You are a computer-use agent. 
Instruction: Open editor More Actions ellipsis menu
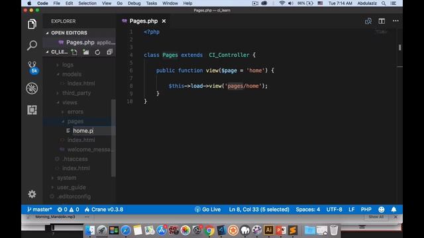click(396, 21)
